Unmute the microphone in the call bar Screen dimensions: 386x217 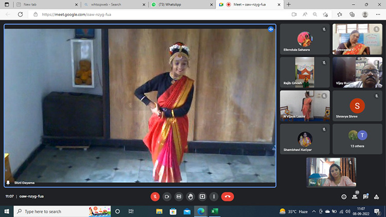pyautogui.click(x=155, y=196)
